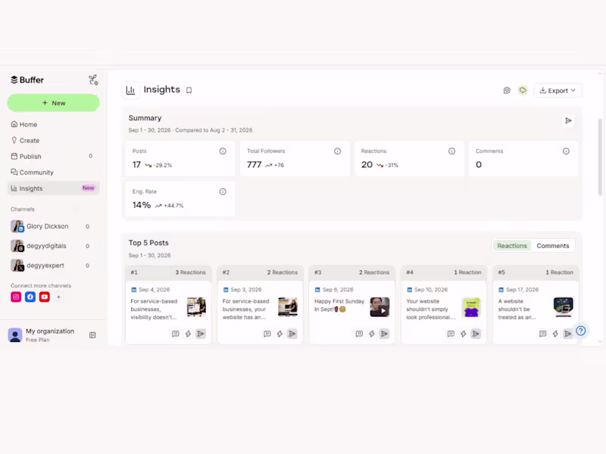Open the Happy First Sunday post thumbnail
The width and height of the screenshot is (606, 454).
coord(380,307)
